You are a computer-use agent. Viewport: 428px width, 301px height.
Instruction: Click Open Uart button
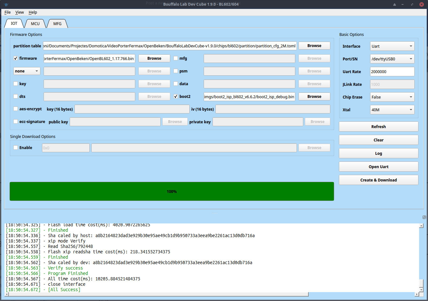click(x=378, y=167)
